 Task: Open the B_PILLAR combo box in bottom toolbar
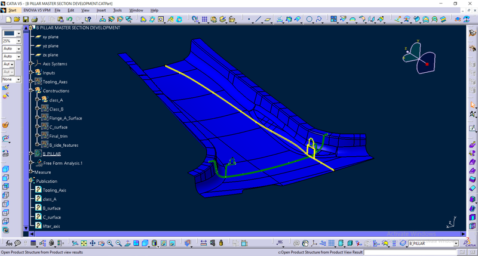coord(456,243)
